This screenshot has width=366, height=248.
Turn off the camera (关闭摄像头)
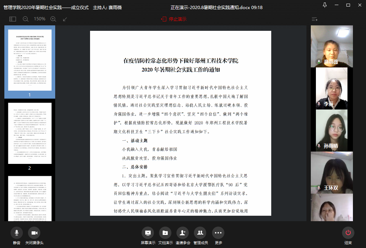pos(34,233)
